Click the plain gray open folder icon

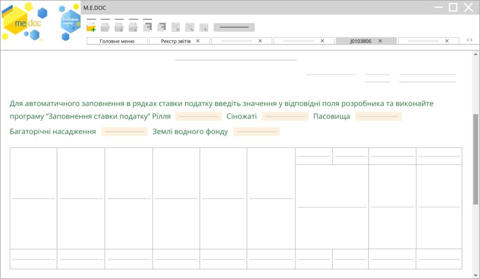pyautogui.click(x=105, y=27)
